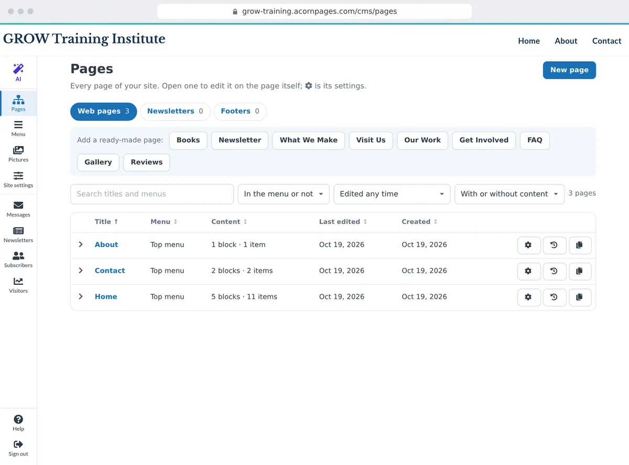Sort table by Created column

coord(420,222)
